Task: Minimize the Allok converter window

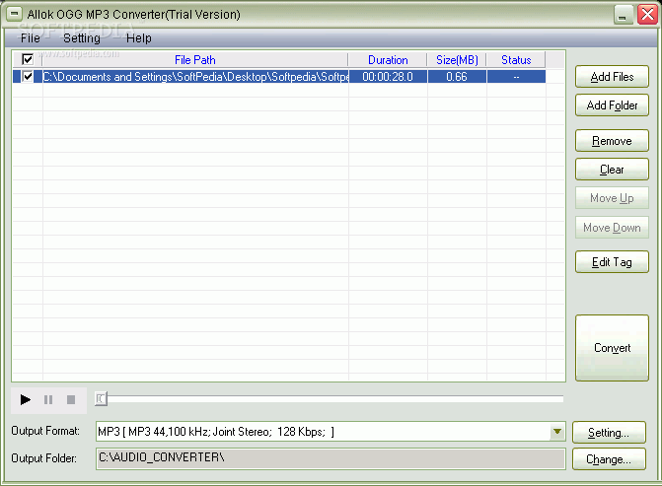Action: click(x=623, y=15)
